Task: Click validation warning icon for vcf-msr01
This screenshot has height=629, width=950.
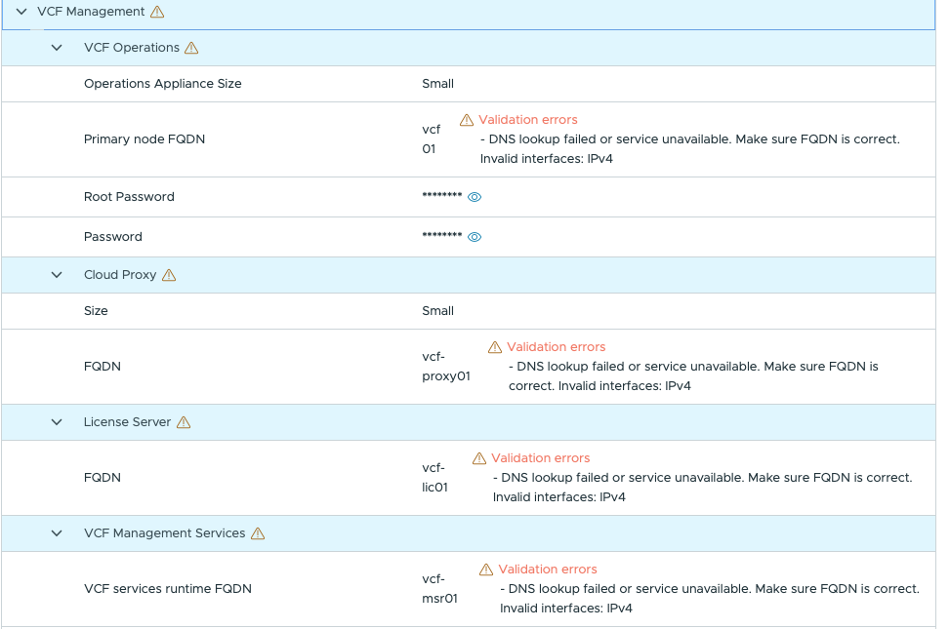Action: pyautogui.click(x=486, y=570)
